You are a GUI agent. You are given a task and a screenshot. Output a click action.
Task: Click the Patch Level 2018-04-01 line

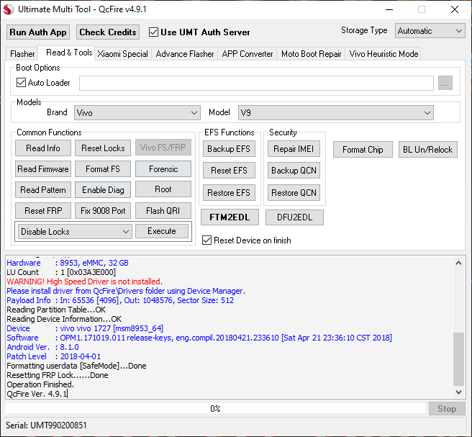(54, 356)
